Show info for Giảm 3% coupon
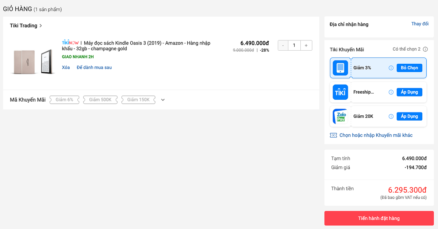Image resolution: width=438 pixels, height=229 pixels. pyautogui.click(x=391, y=68)
